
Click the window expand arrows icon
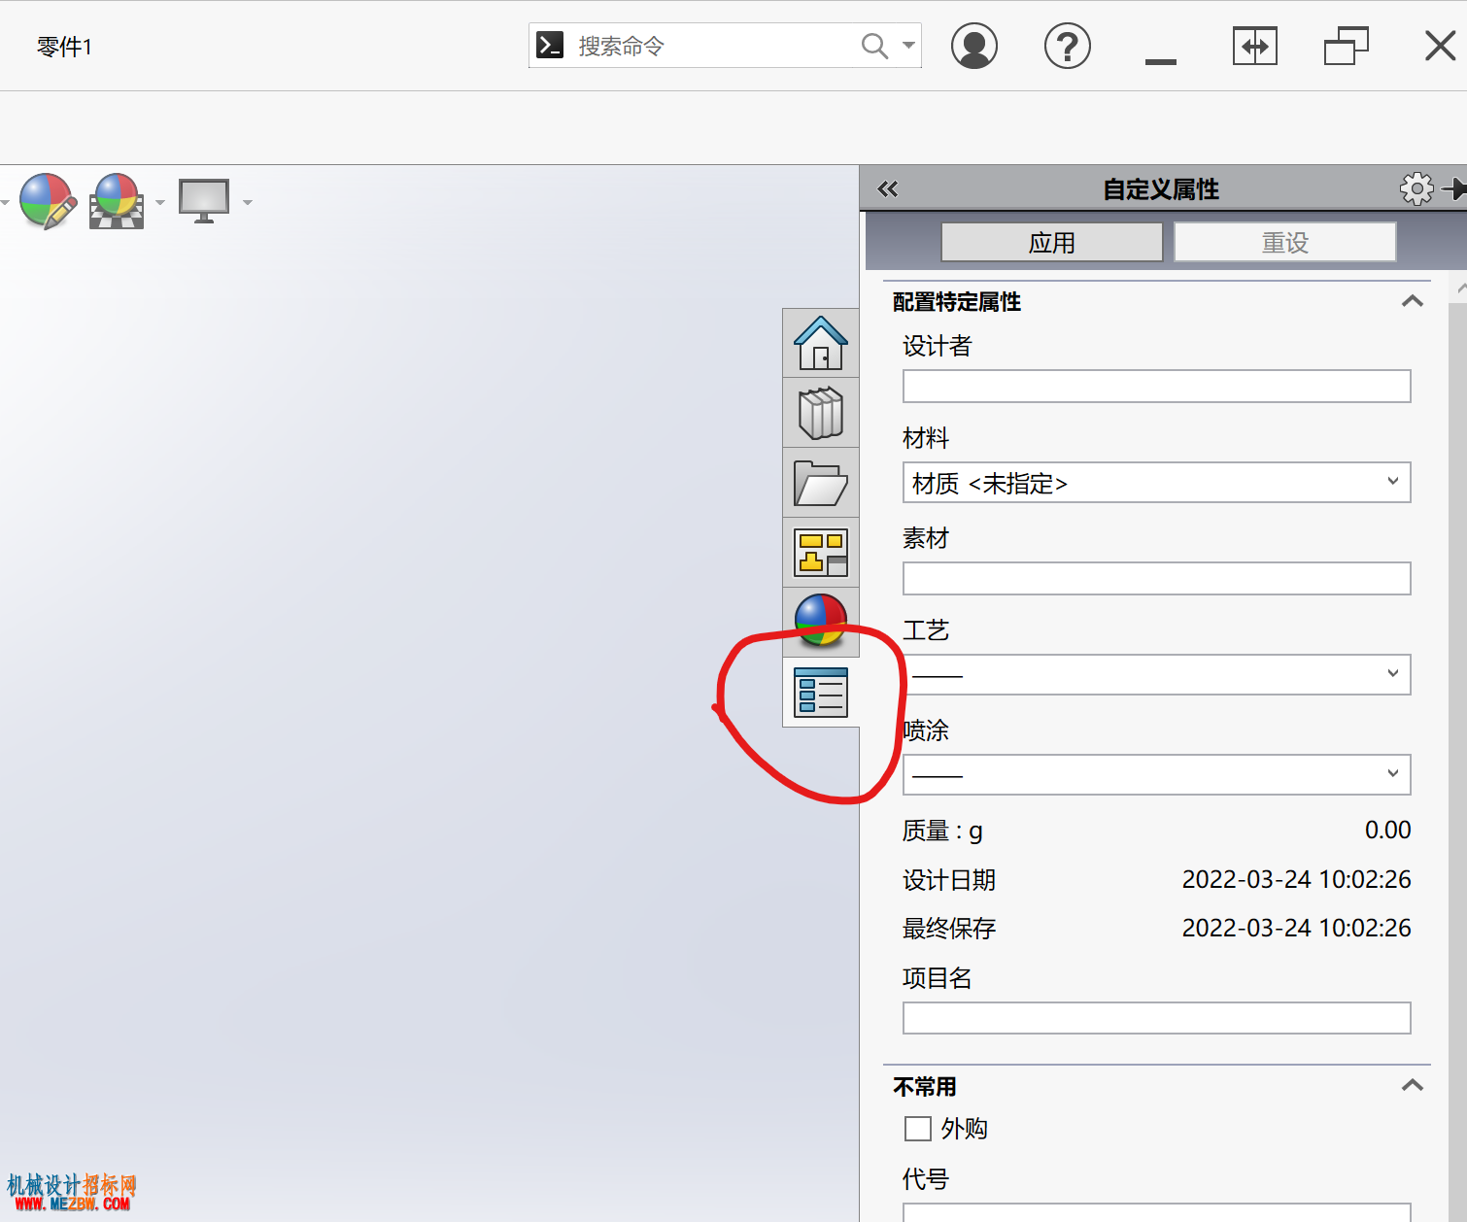pos(1254,46)
